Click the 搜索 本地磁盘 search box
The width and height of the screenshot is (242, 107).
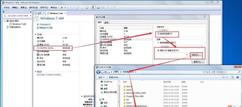pos(225,72)
